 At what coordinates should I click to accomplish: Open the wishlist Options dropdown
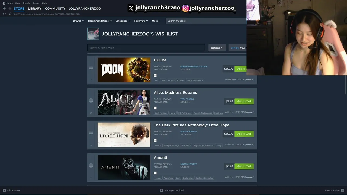click(x=217, y=48)
